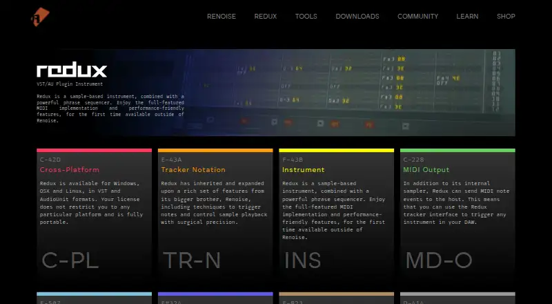Click the C-228 note label
The width and height of the screenshot is (552, 304).
(413, 160)
